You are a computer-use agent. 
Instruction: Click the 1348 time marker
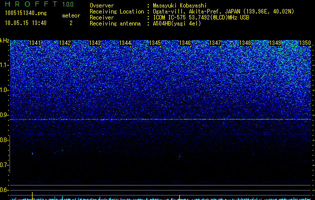[x=245, y=43]
